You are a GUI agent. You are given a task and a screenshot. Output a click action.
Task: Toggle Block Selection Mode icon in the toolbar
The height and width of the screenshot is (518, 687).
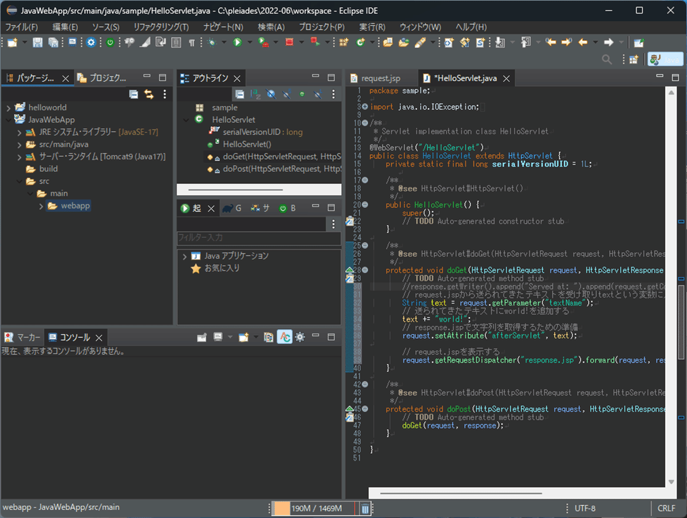(176, 42)
